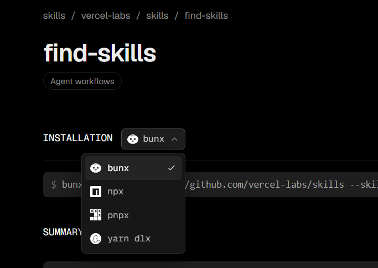Click the npm logo icon beside npx
Viewport: 378px width, 268px height.
96,192
